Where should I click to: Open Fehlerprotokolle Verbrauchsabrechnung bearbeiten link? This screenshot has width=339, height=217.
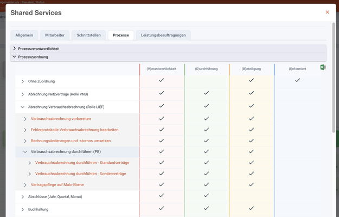[75, 130]
